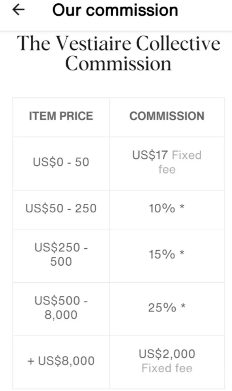Viewport: 232px width, 391px height.
Task: Click the US$2,000 Fixed fee cell
Action: (x=167, y=361)
